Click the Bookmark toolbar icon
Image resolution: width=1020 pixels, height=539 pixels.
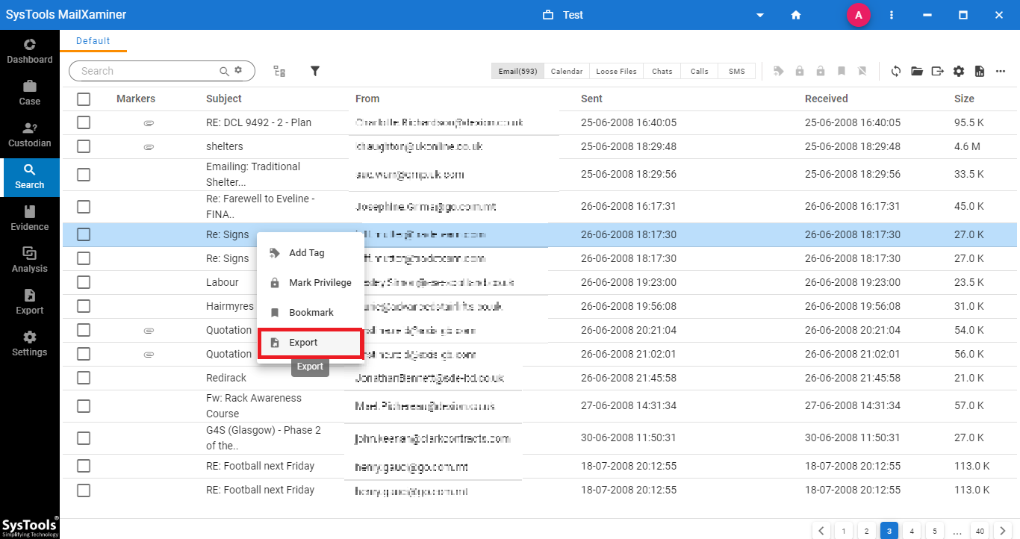click(x=842, y=71)
